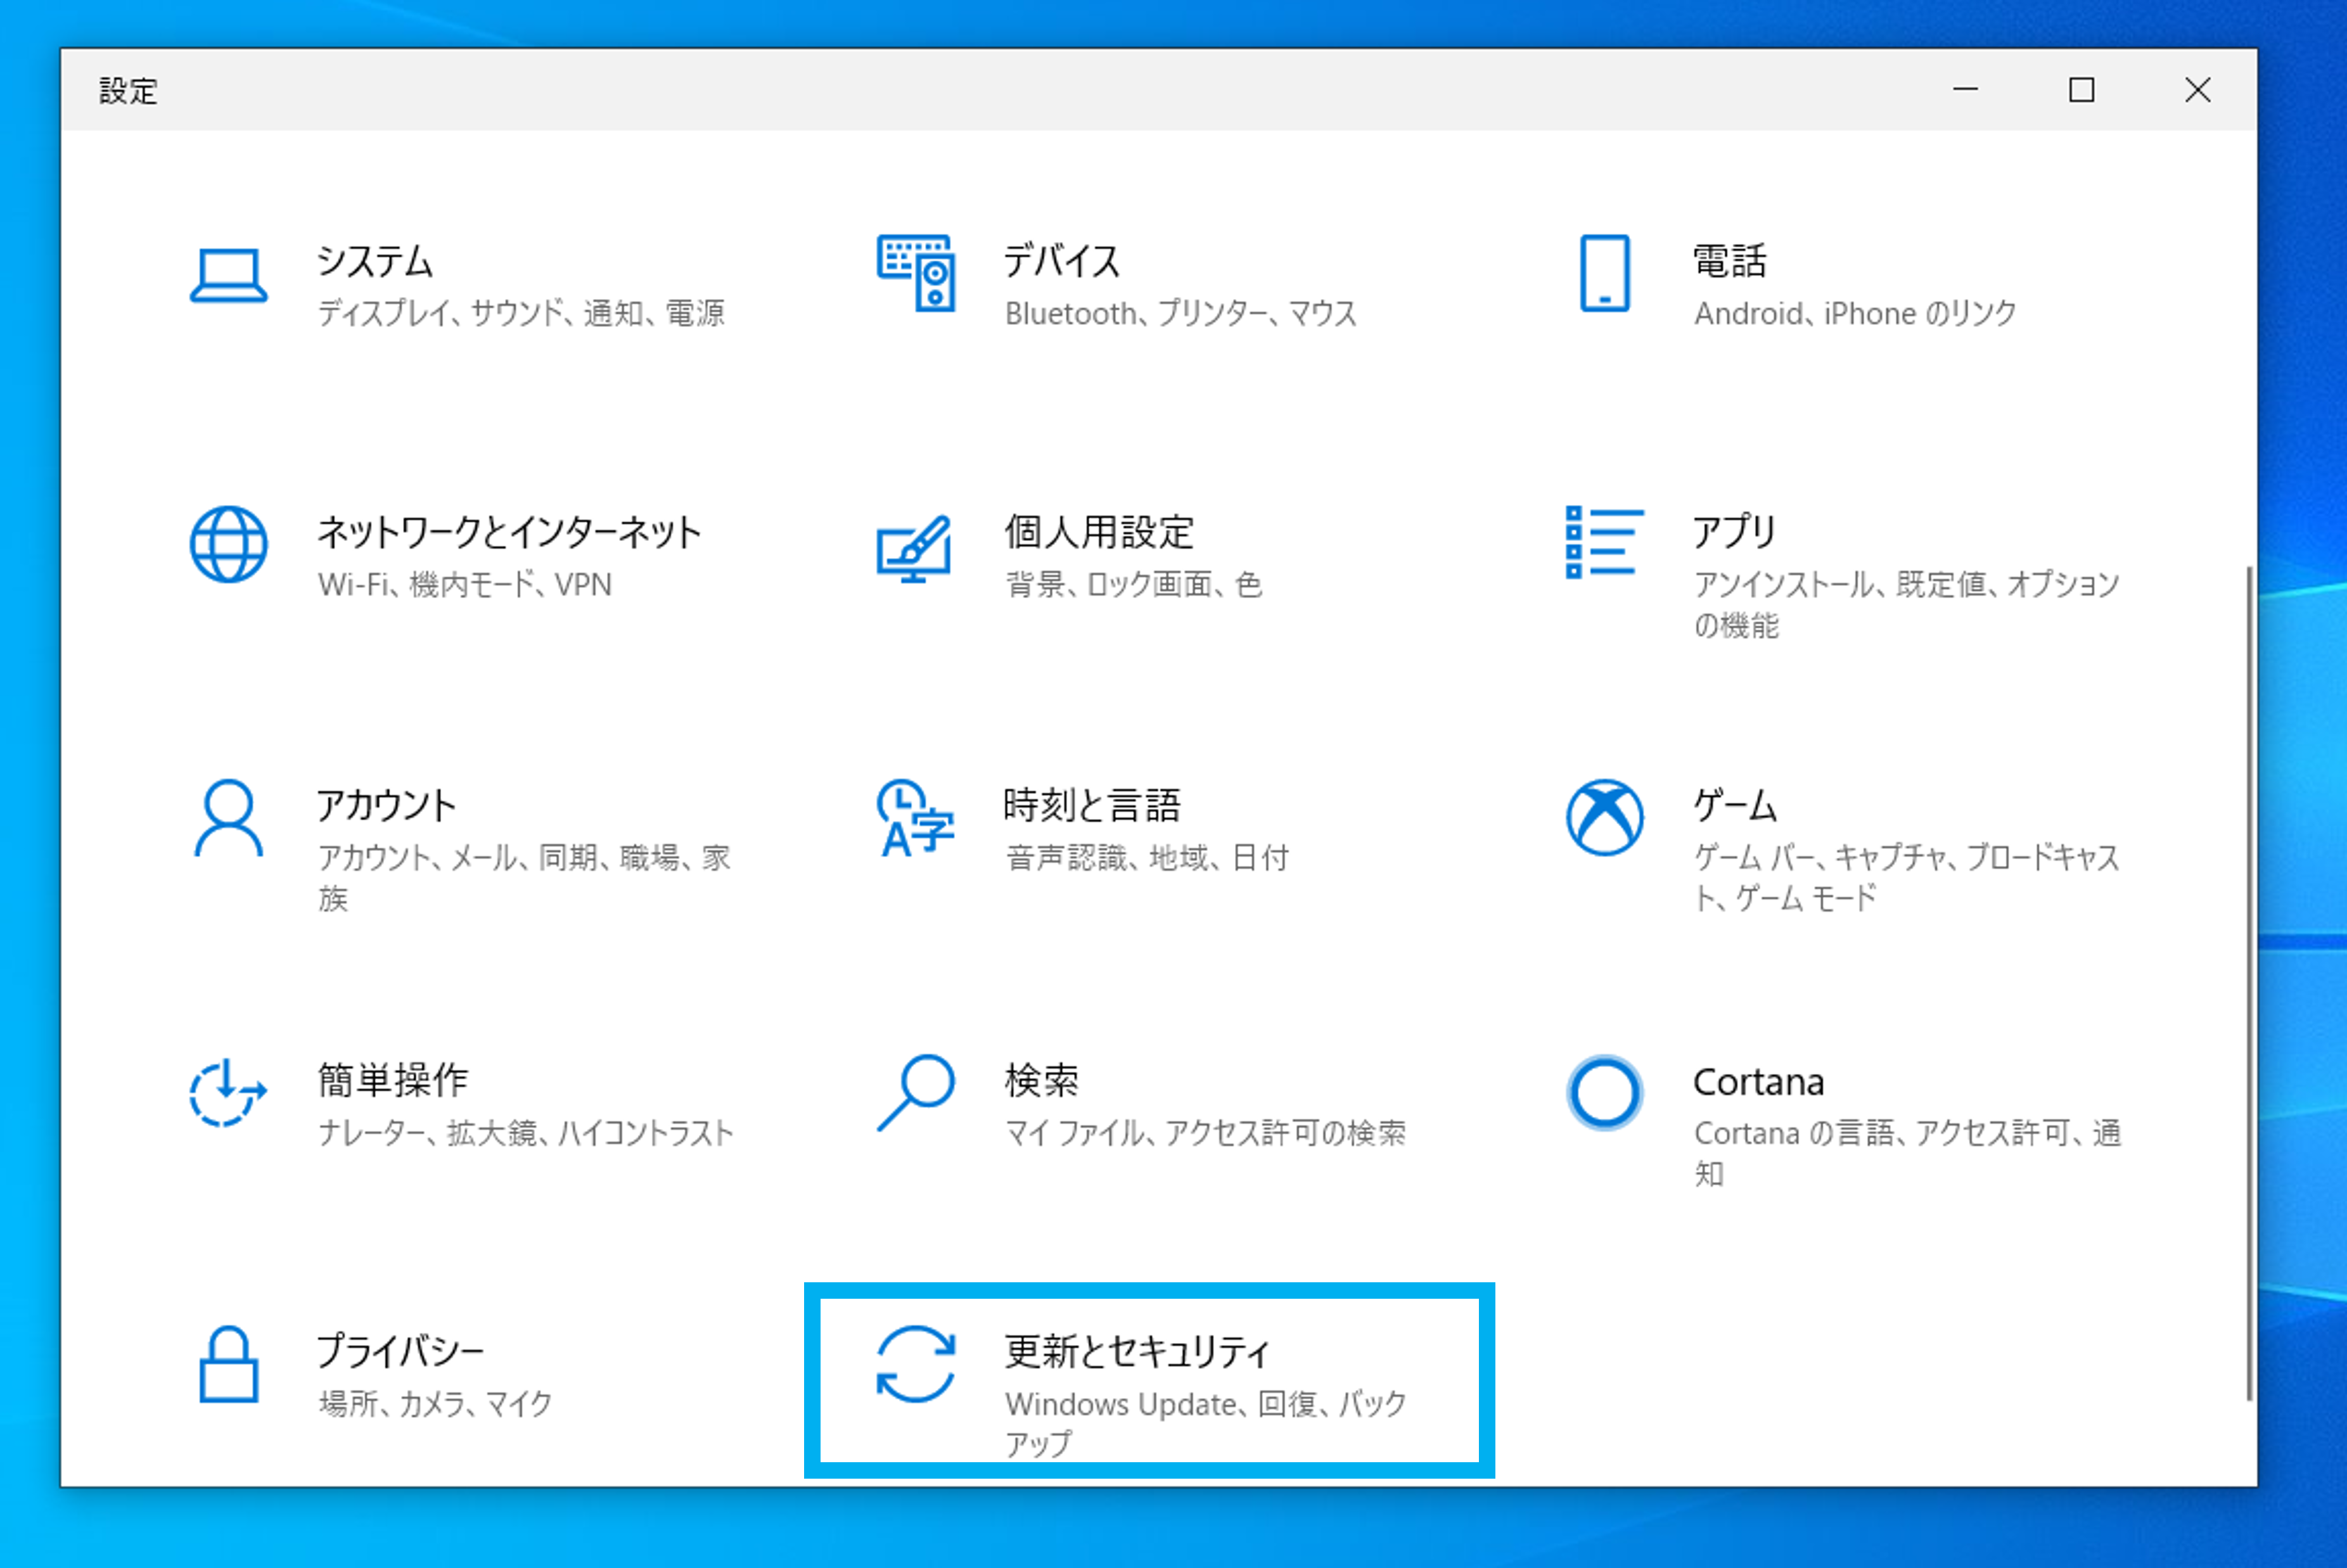Click the ゲーム Xbox icon

[1604, 818]
